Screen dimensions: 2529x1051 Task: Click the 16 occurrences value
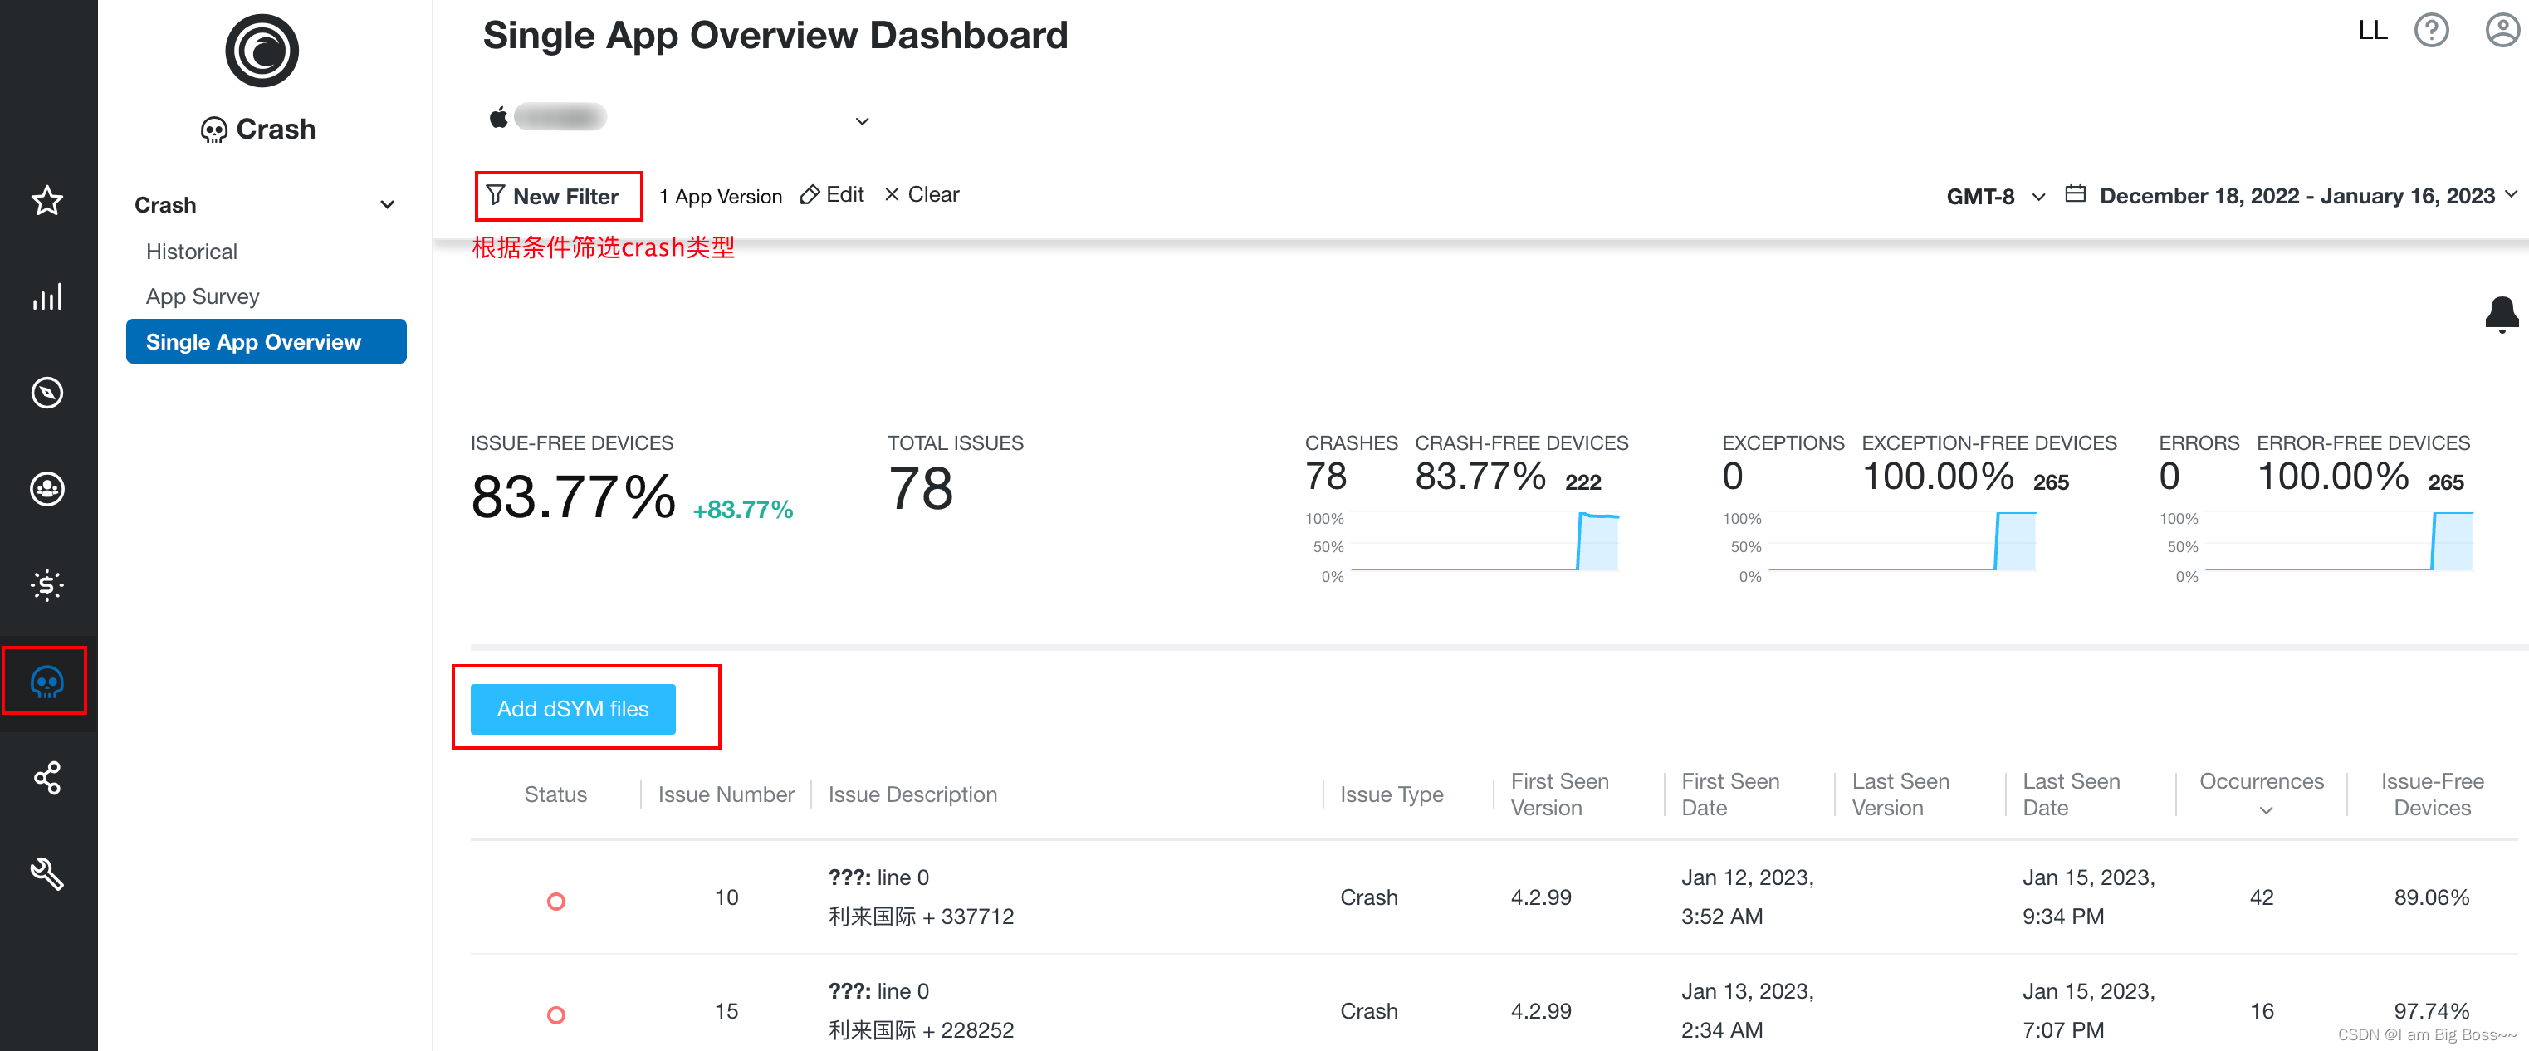[2261, 1011]
